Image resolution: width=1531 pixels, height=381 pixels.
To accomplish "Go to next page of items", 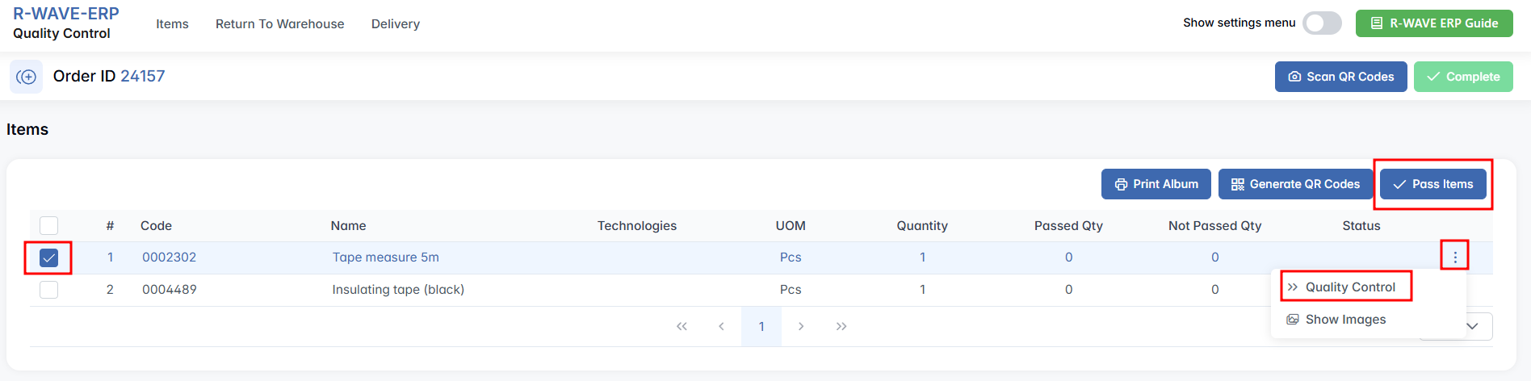I will tap(801, 326).
